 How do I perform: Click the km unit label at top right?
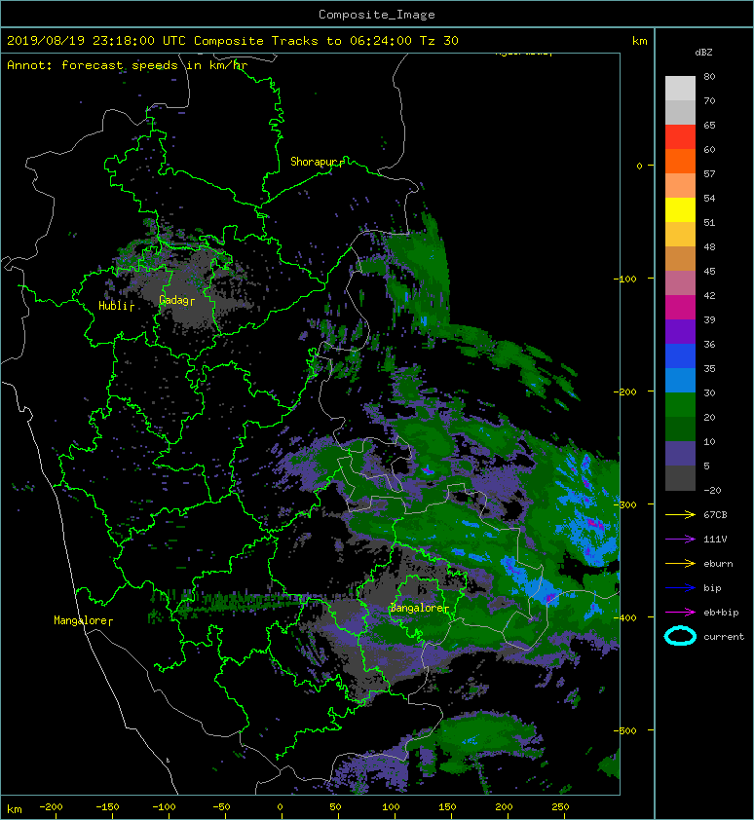pos(639,41)
